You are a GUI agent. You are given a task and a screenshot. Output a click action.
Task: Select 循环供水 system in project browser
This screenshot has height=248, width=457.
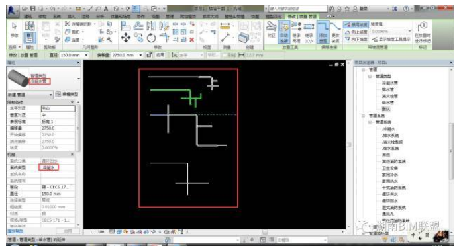390,194
